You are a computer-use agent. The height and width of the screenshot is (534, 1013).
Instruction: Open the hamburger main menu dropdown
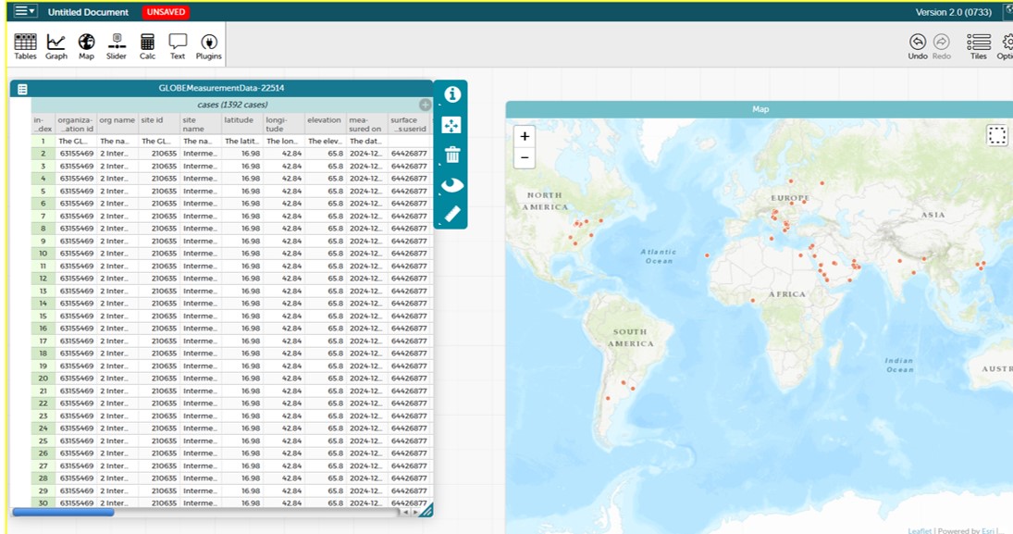(x=25, y=12)
